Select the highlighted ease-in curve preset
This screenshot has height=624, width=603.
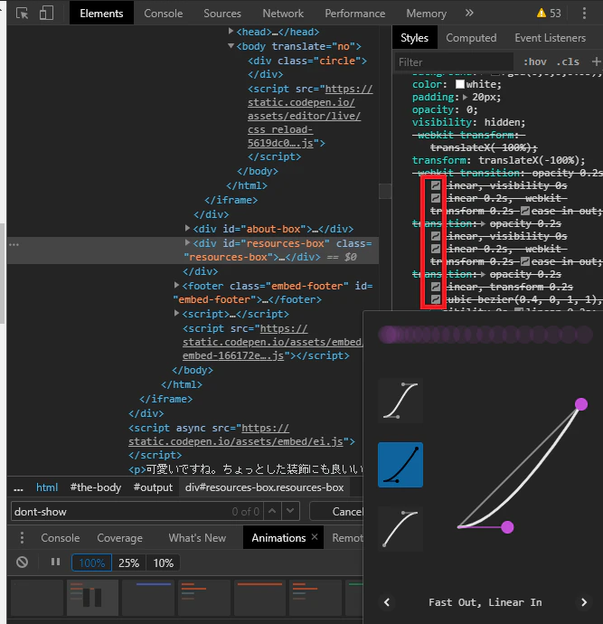(x=400, y=465)
